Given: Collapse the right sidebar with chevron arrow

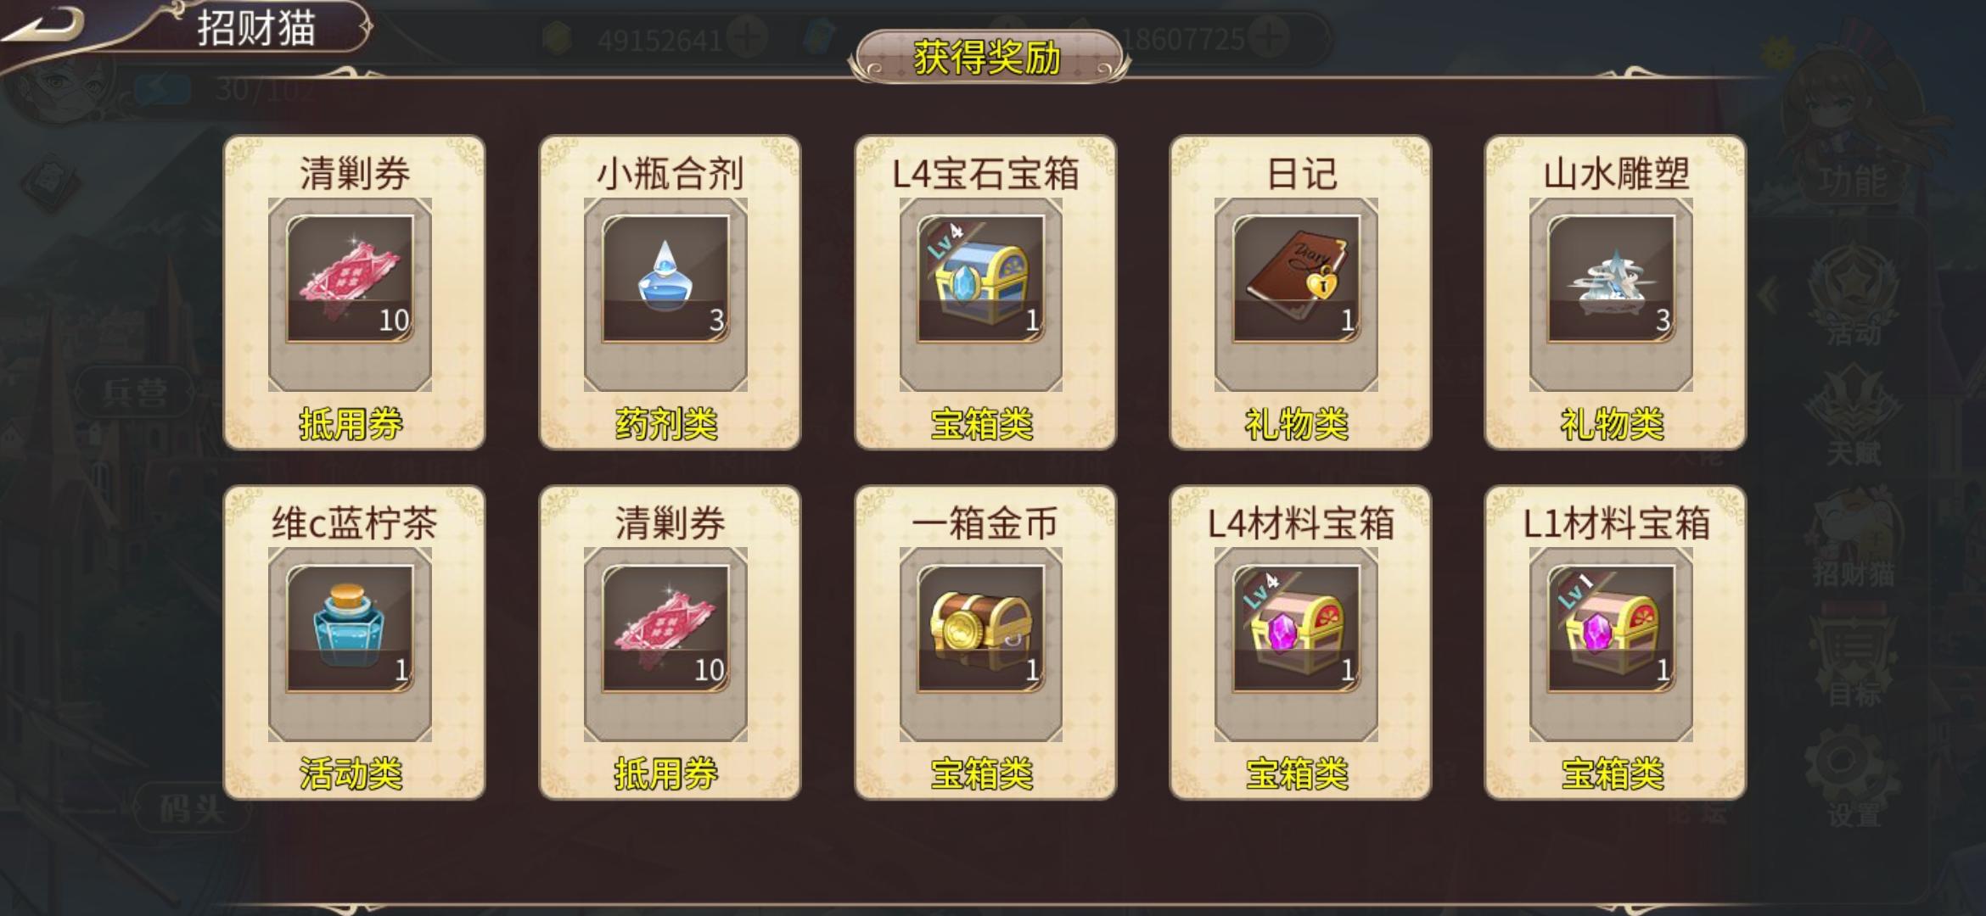Looking at the screenshot, I should click(1769, 295).
